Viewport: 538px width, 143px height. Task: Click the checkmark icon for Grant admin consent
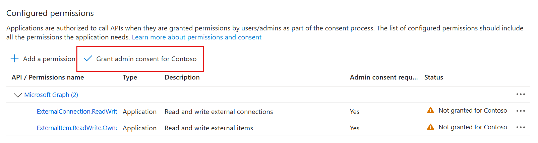pos(88,59)
